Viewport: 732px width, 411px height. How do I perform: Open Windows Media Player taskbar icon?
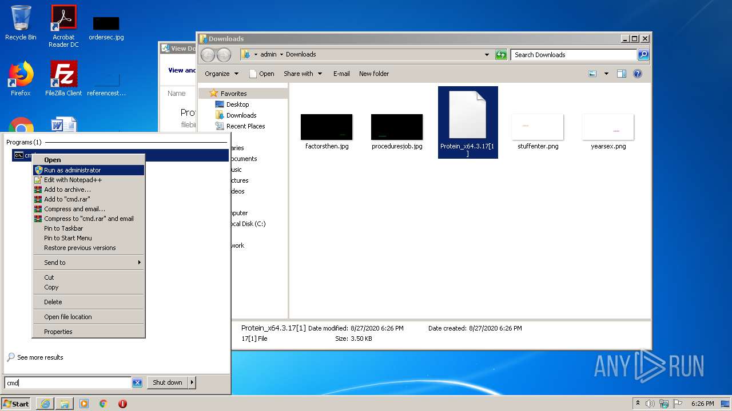point(84,404)
